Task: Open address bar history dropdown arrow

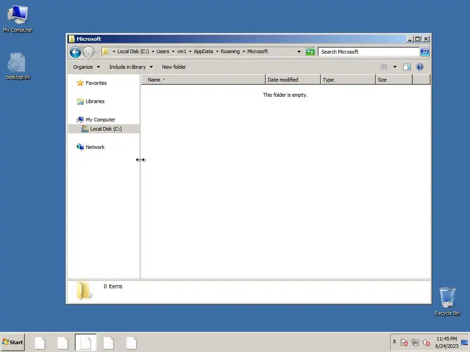Action: coord(299,52)
